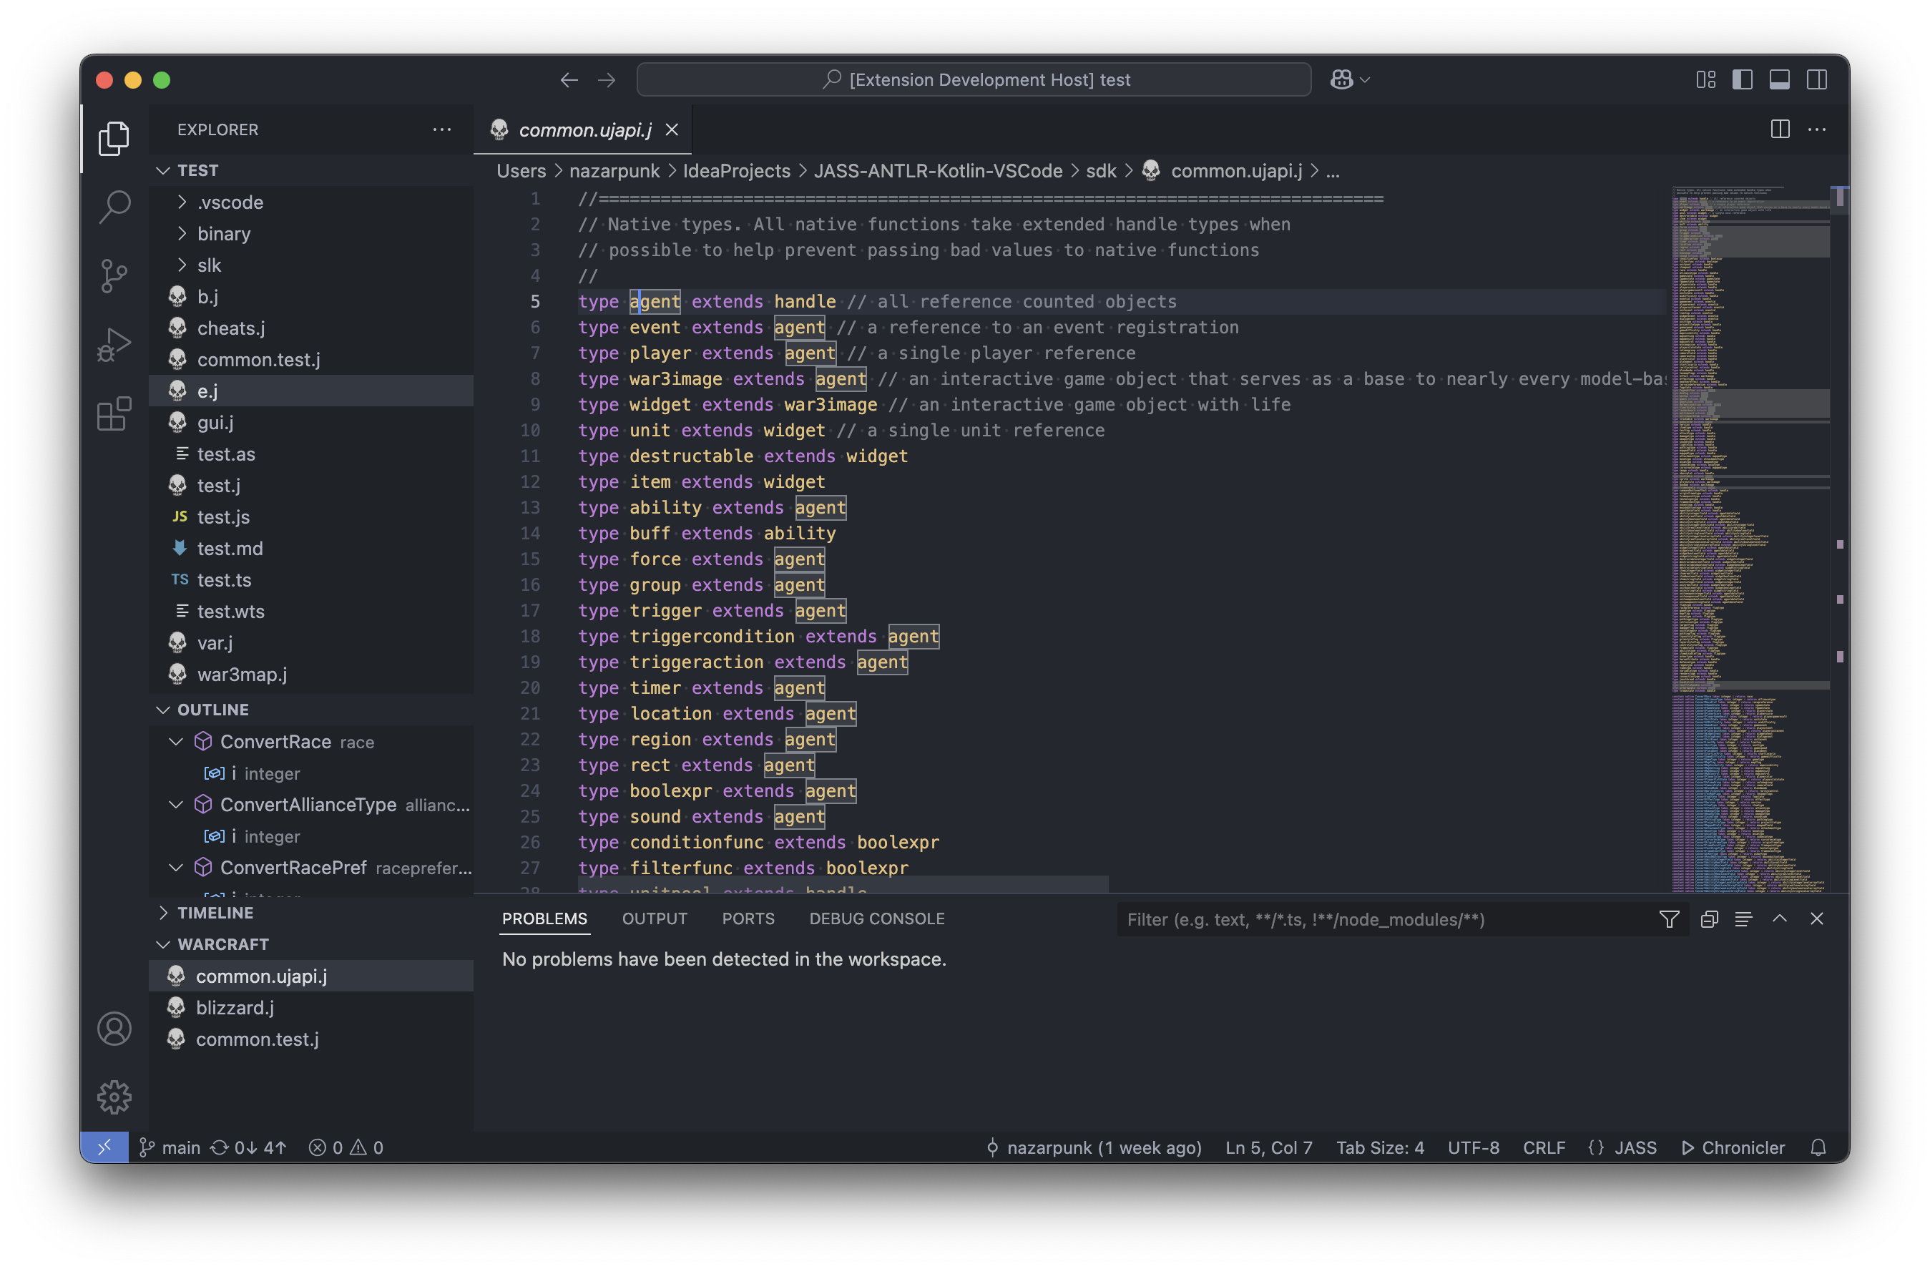Click the Copilot chat icon in title bar
The width and height of the screenshot is (1930, 1269).
tap(1341, 79)
